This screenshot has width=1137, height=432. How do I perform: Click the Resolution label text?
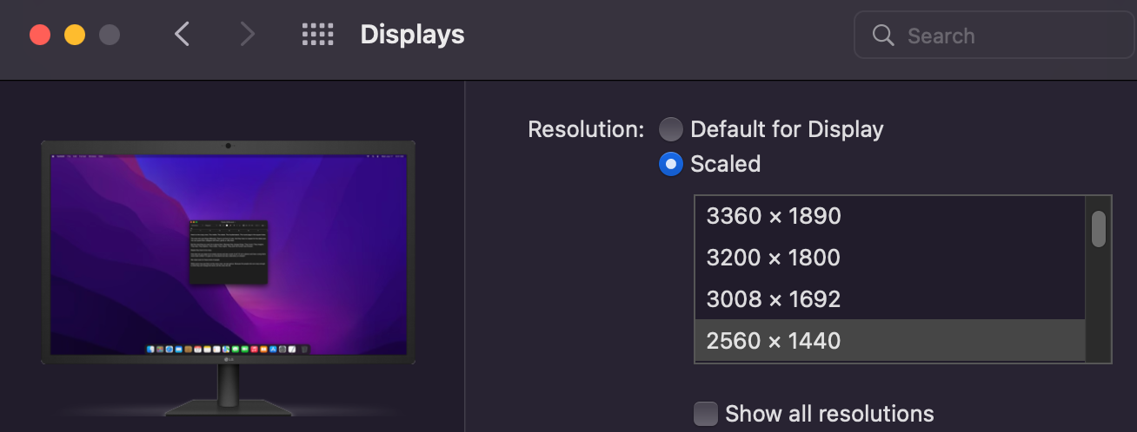click(x=585, y=130)
